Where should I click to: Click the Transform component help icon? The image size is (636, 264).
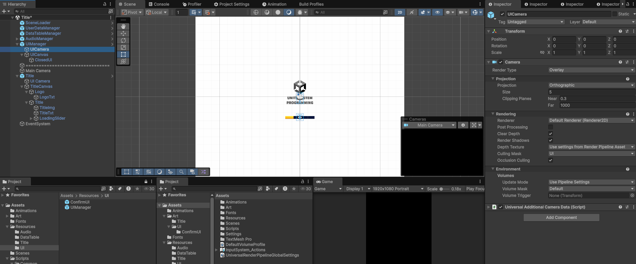[x=620, y=31]
